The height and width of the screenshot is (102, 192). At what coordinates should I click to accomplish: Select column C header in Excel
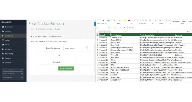click(x=157, y=32)
